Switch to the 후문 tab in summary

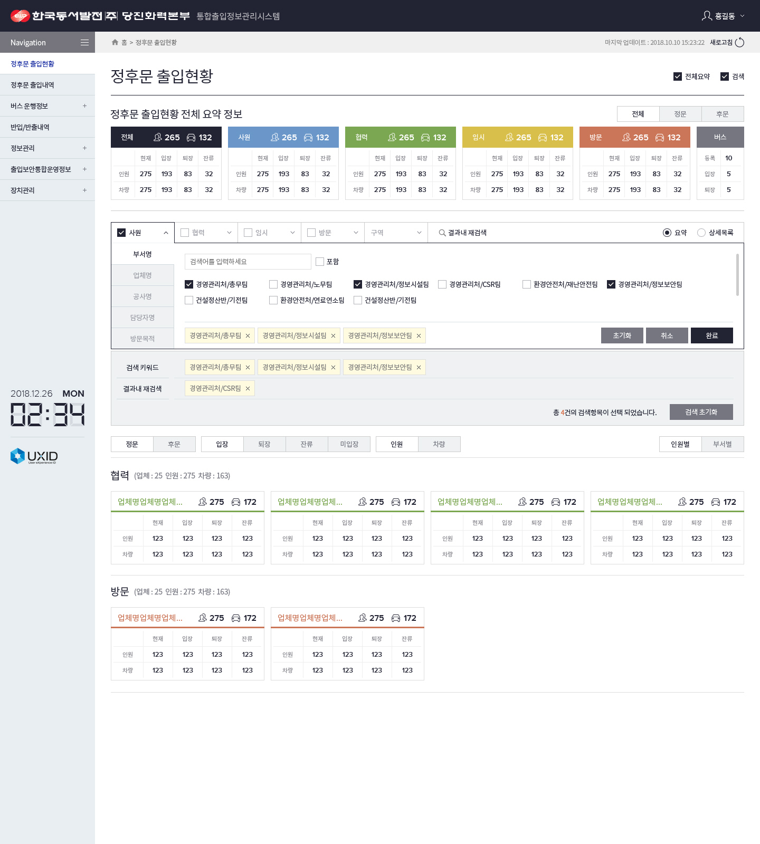(722, 114)
